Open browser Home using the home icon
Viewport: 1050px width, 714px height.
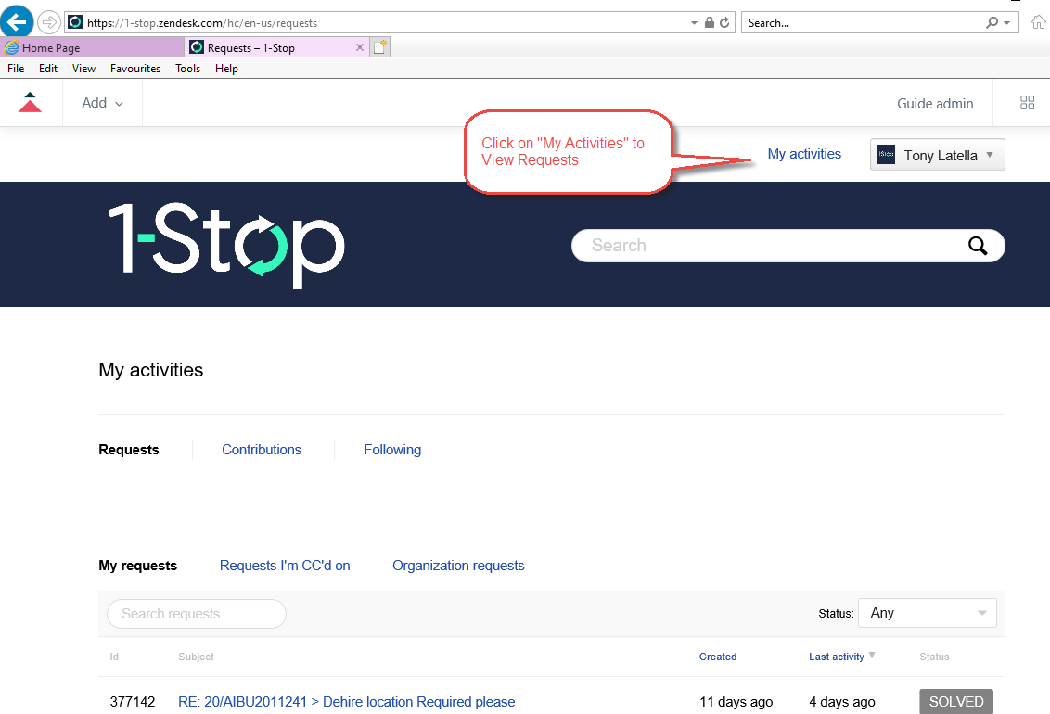[x=1038, y=21]
